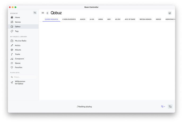The height and width of the screenshot is (123, 183).
Task: Select the 10,000 MANIACS tab
Action: click(51, 19)
